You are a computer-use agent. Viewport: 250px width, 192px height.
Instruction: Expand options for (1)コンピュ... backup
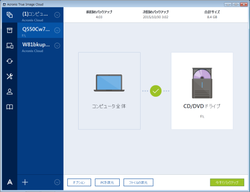tap(57, 15)
